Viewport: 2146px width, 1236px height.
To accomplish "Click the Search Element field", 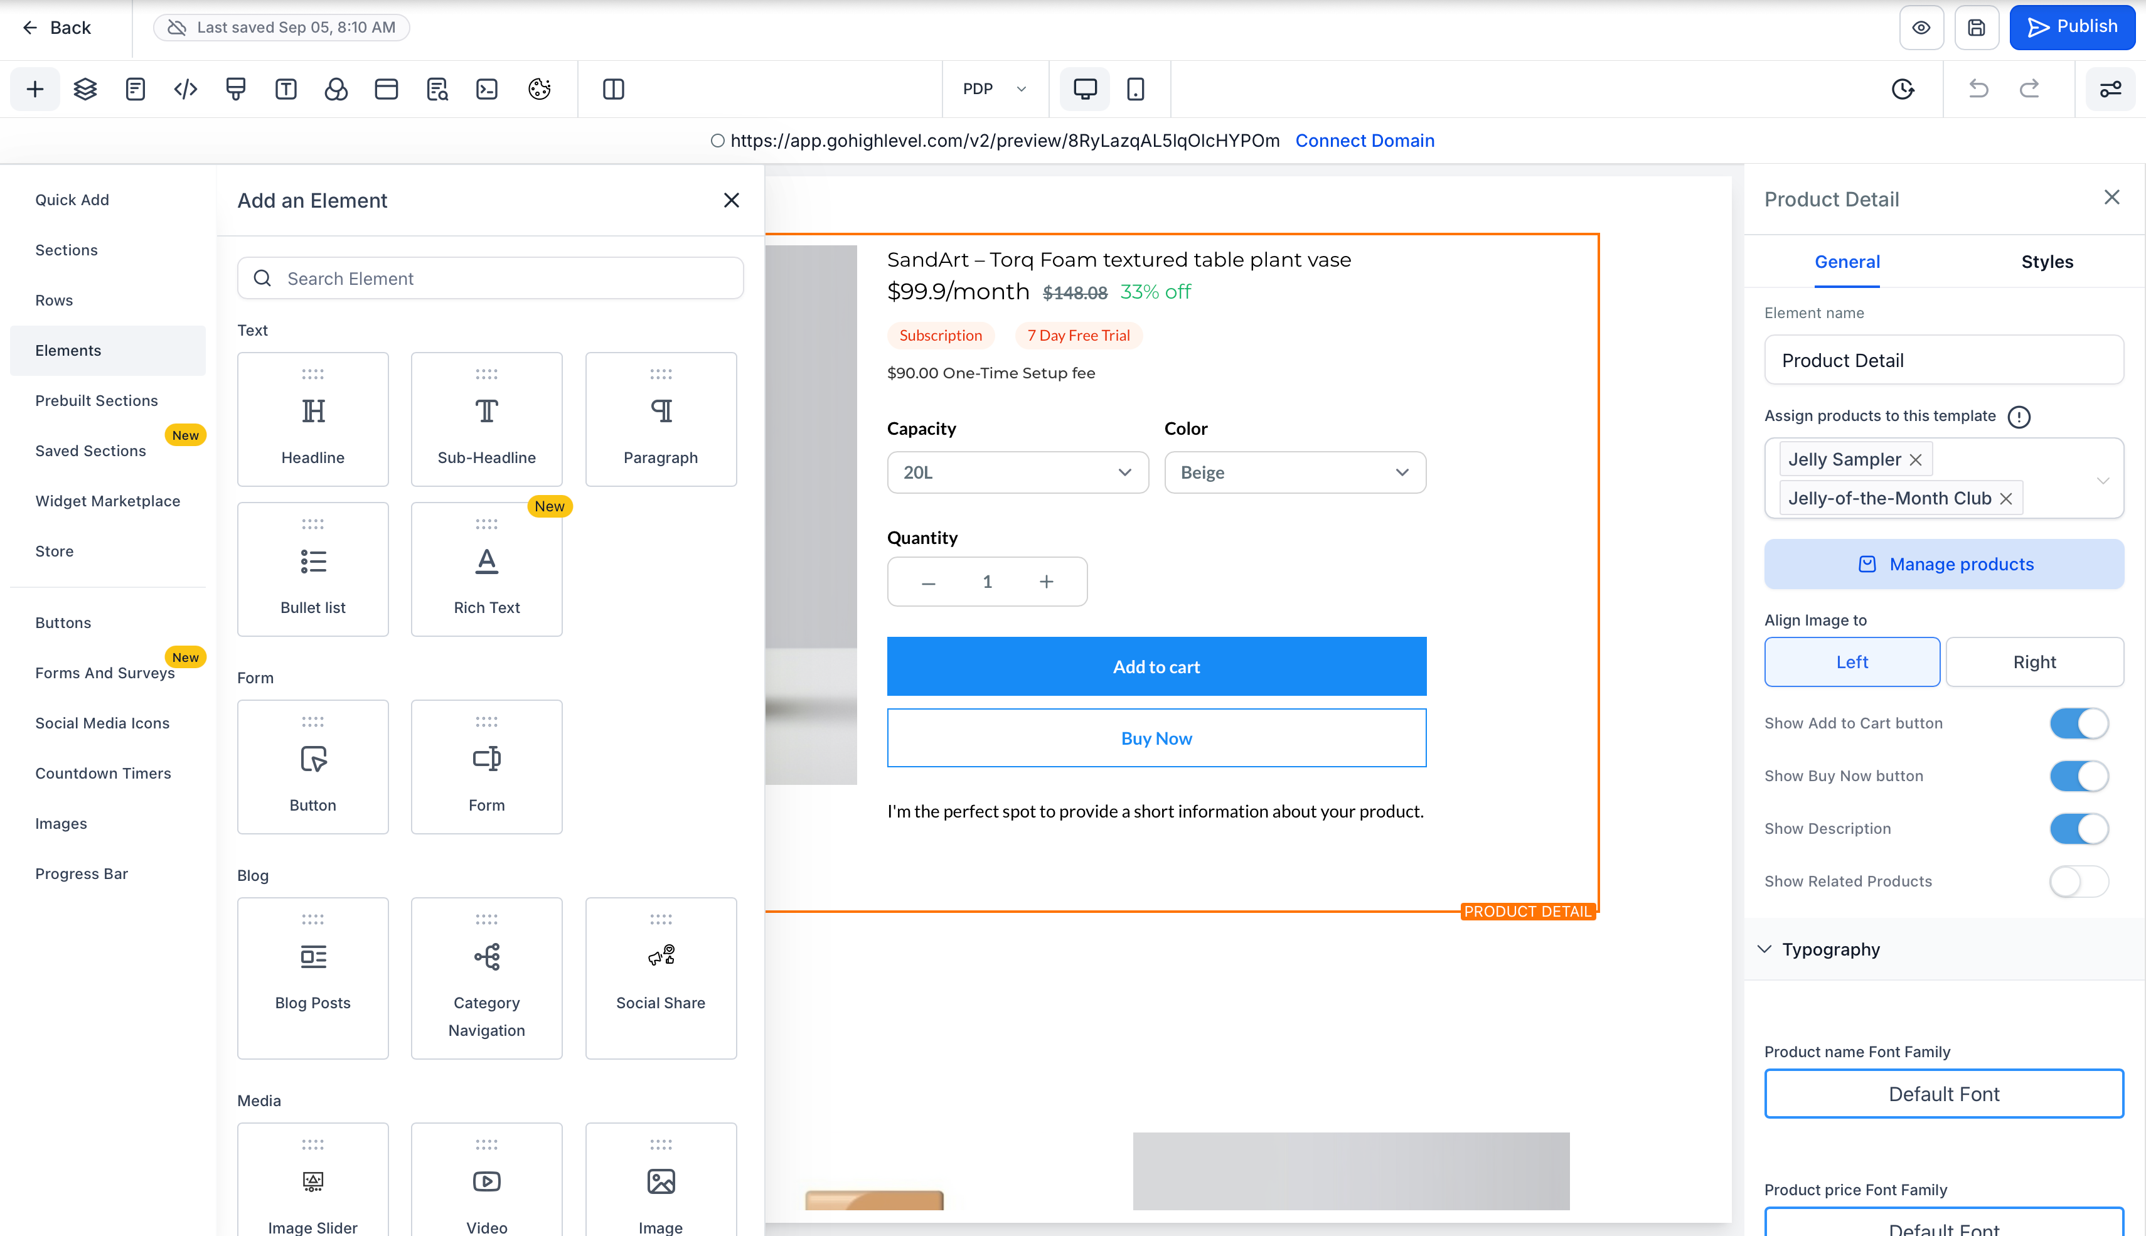I will (x=491, y=279).
